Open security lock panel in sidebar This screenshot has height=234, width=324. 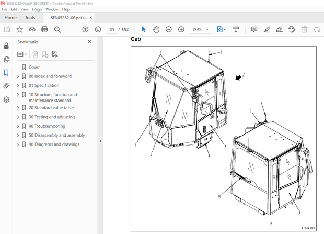coord(6,46)
